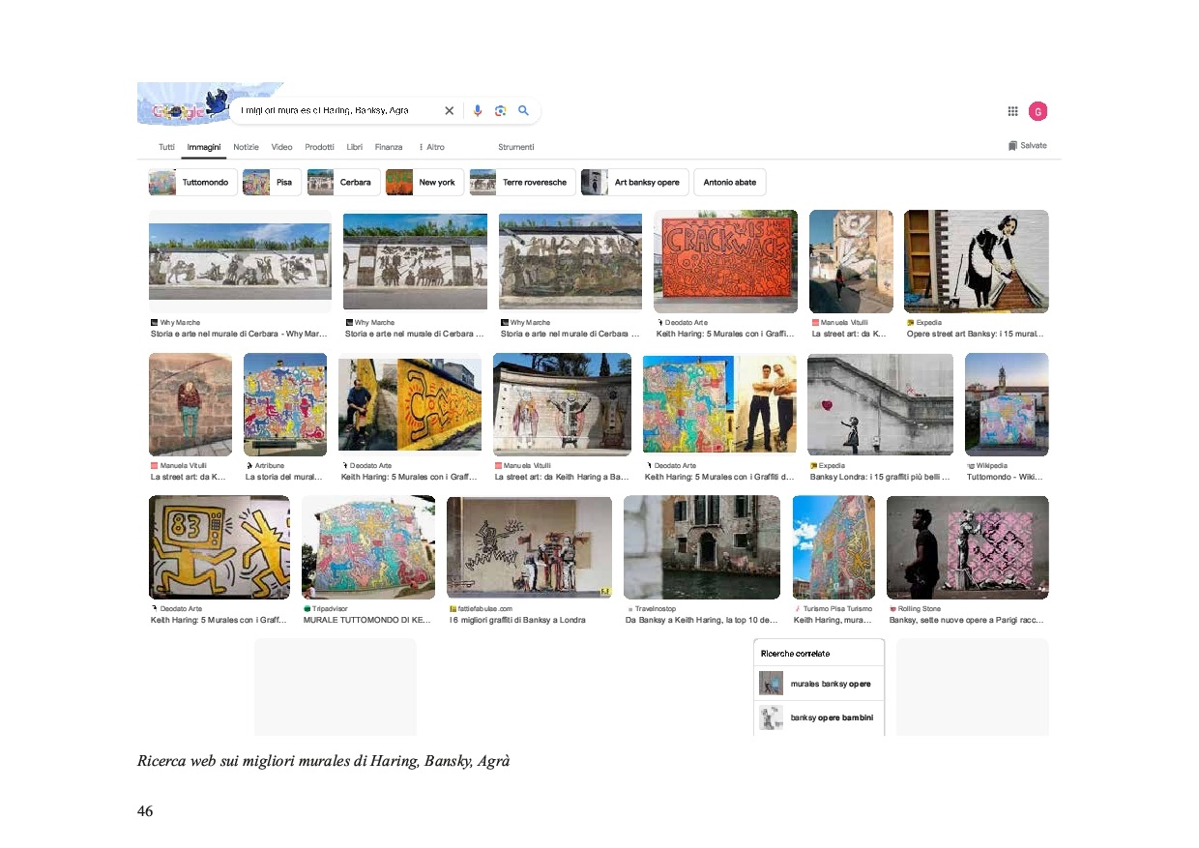The height and width of the screenshot is (848, 1199).
Task: Filter by Art banksy opere chip
Action: pos(634,182)
